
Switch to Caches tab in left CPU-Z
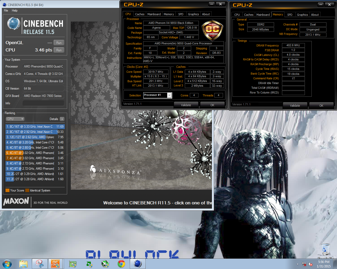click(140, 14)
